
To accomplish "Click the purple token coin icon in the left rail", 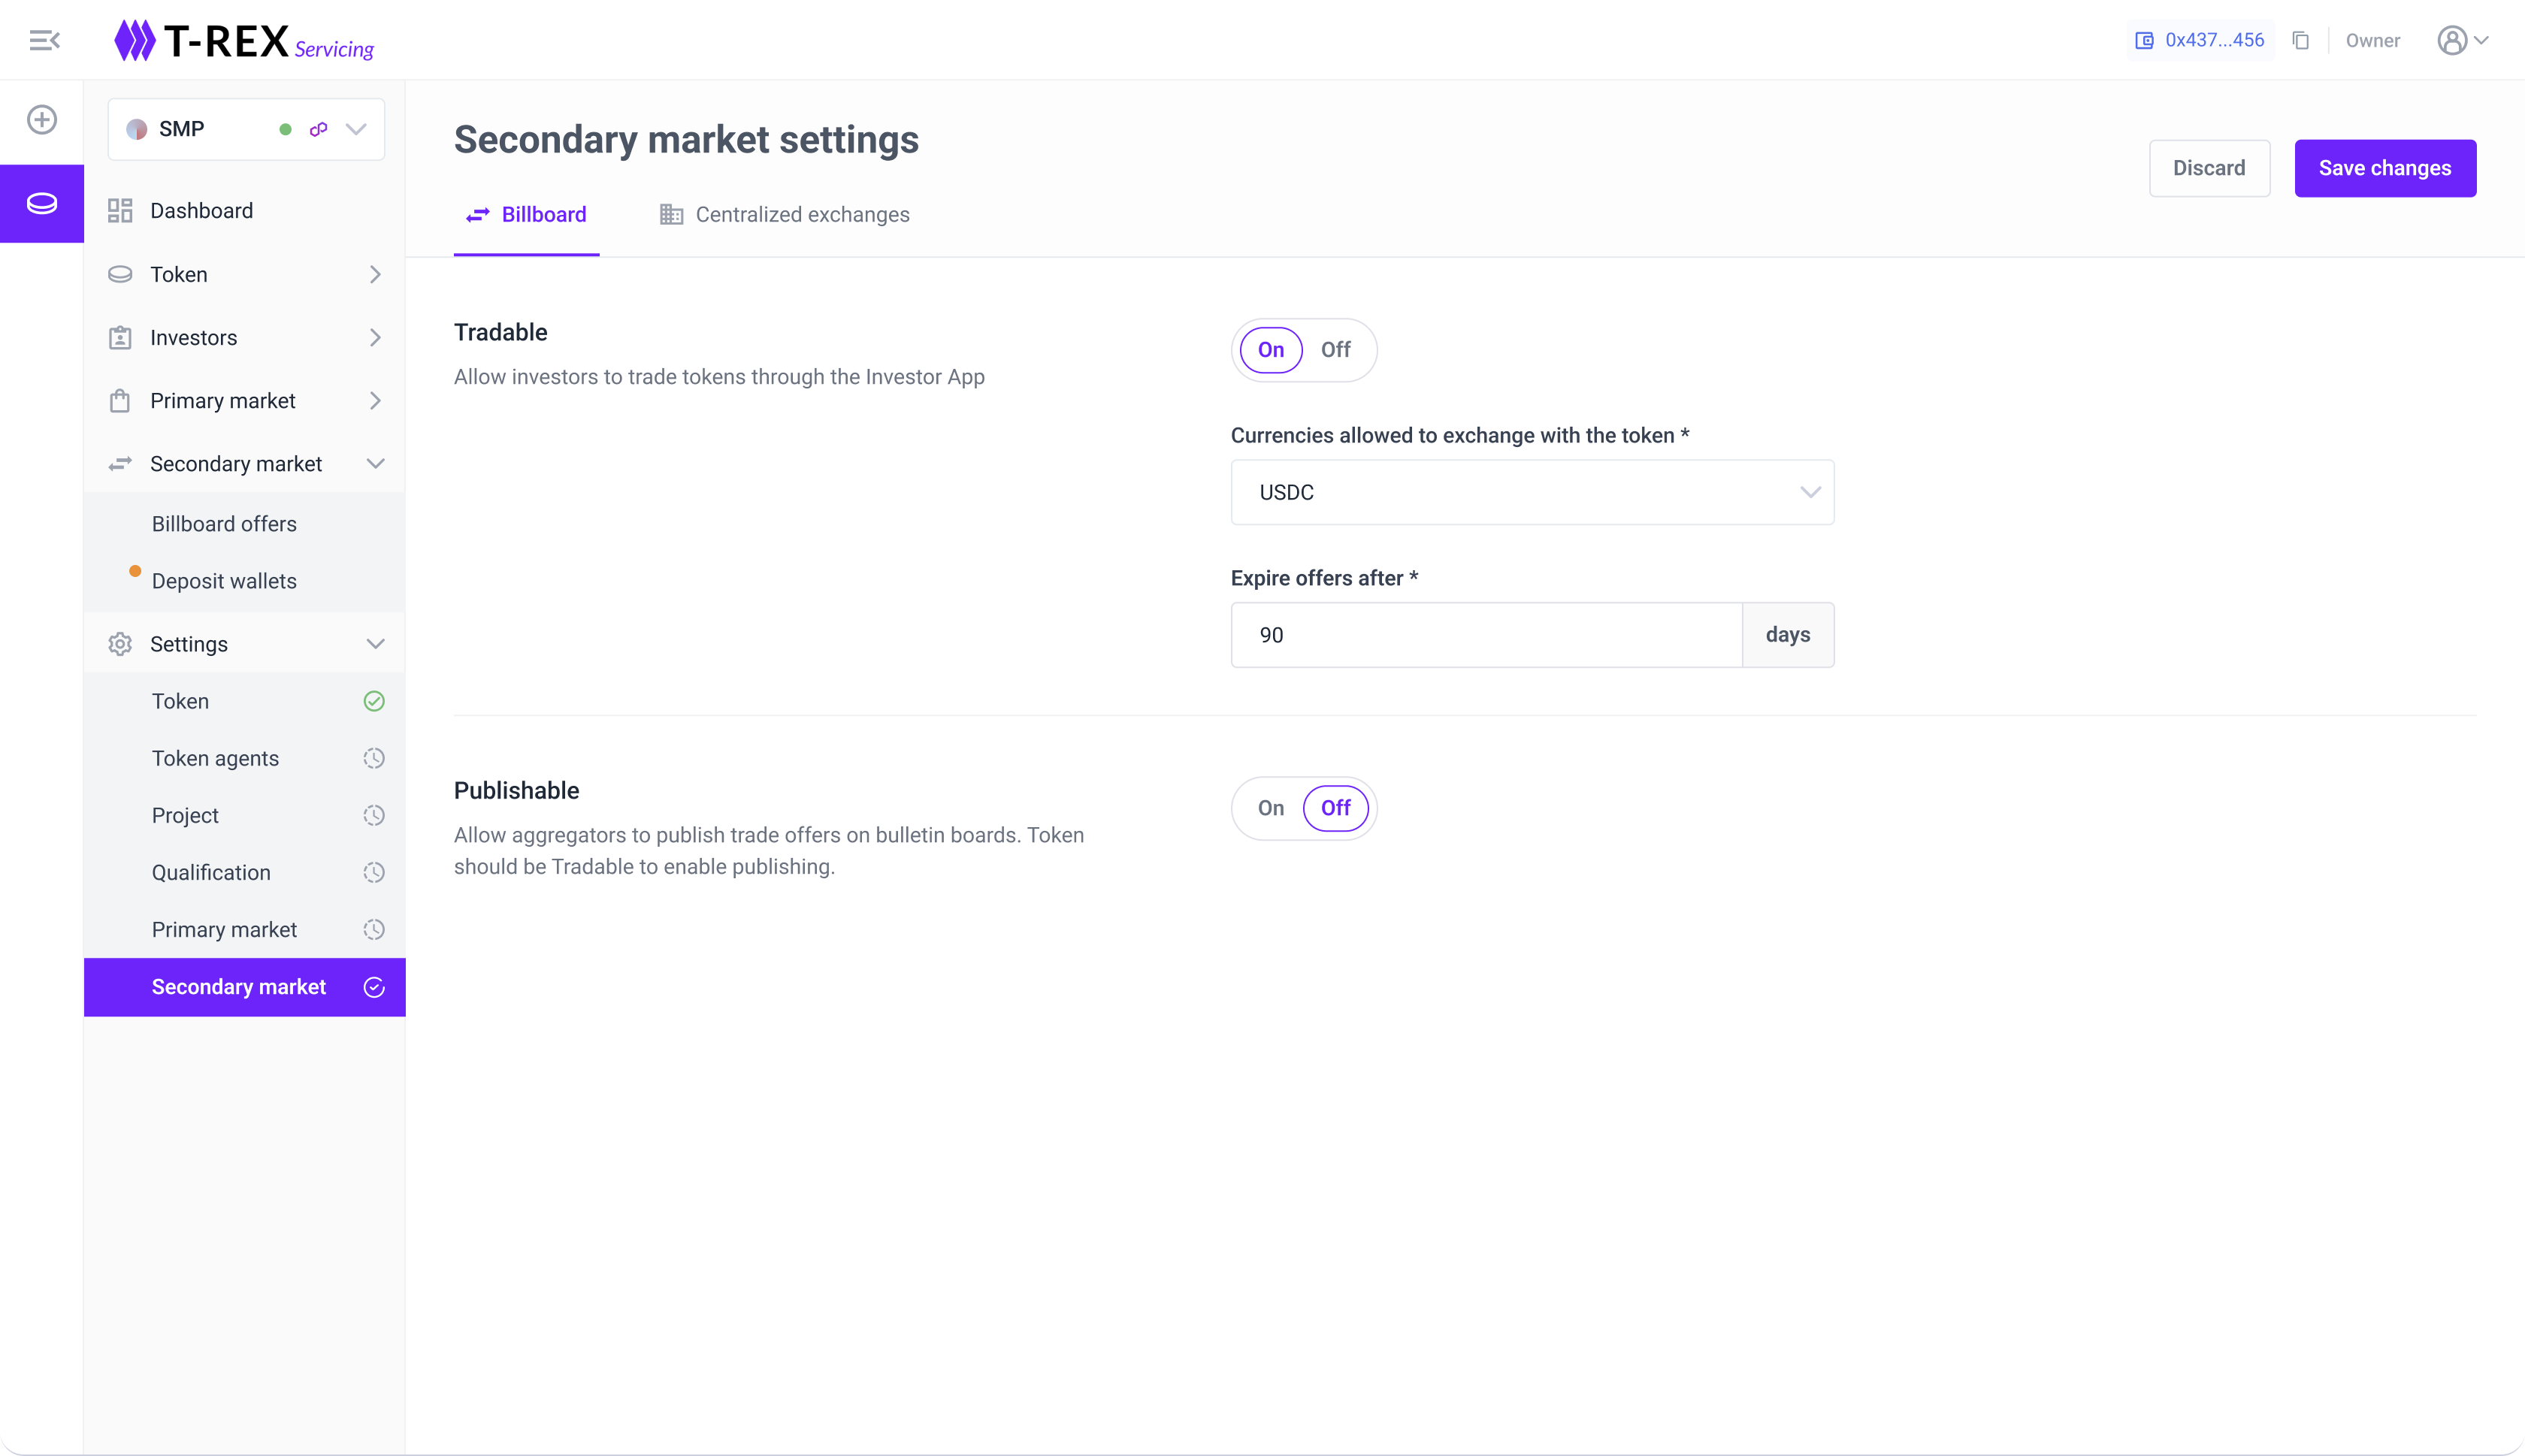I will [42, 204].
